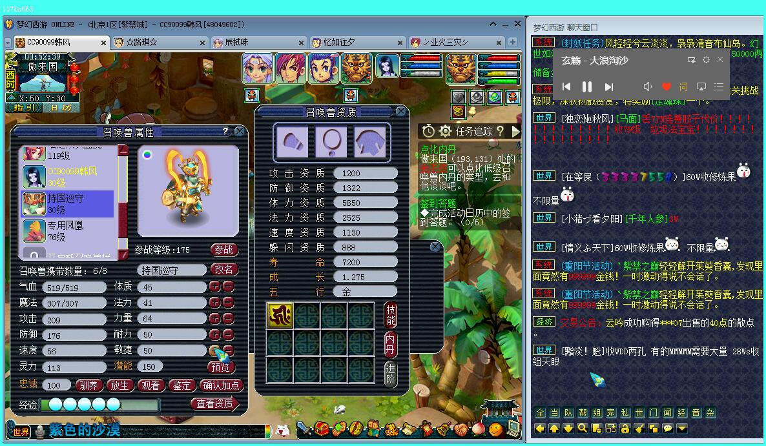Click the gray heart status icon

(x=458, y=97)
